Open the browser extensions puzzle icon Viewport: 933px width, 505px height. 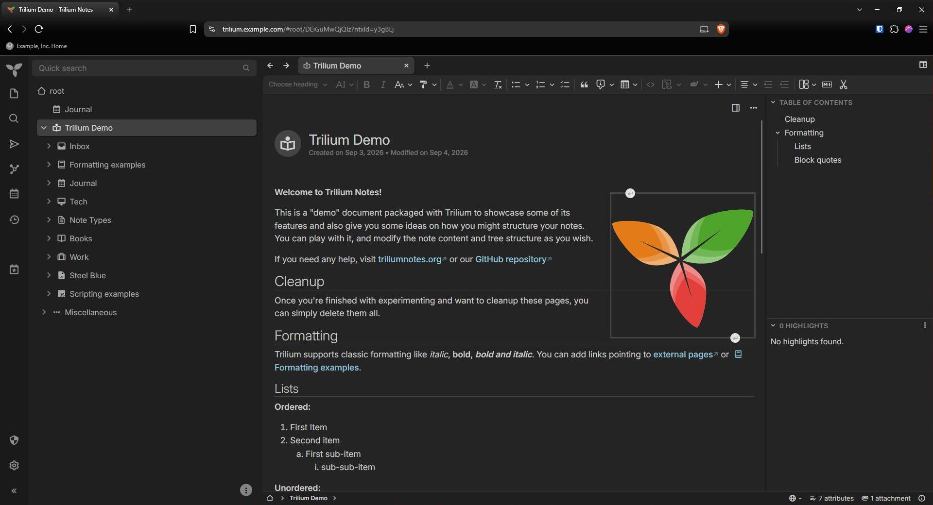pos(894,29)
